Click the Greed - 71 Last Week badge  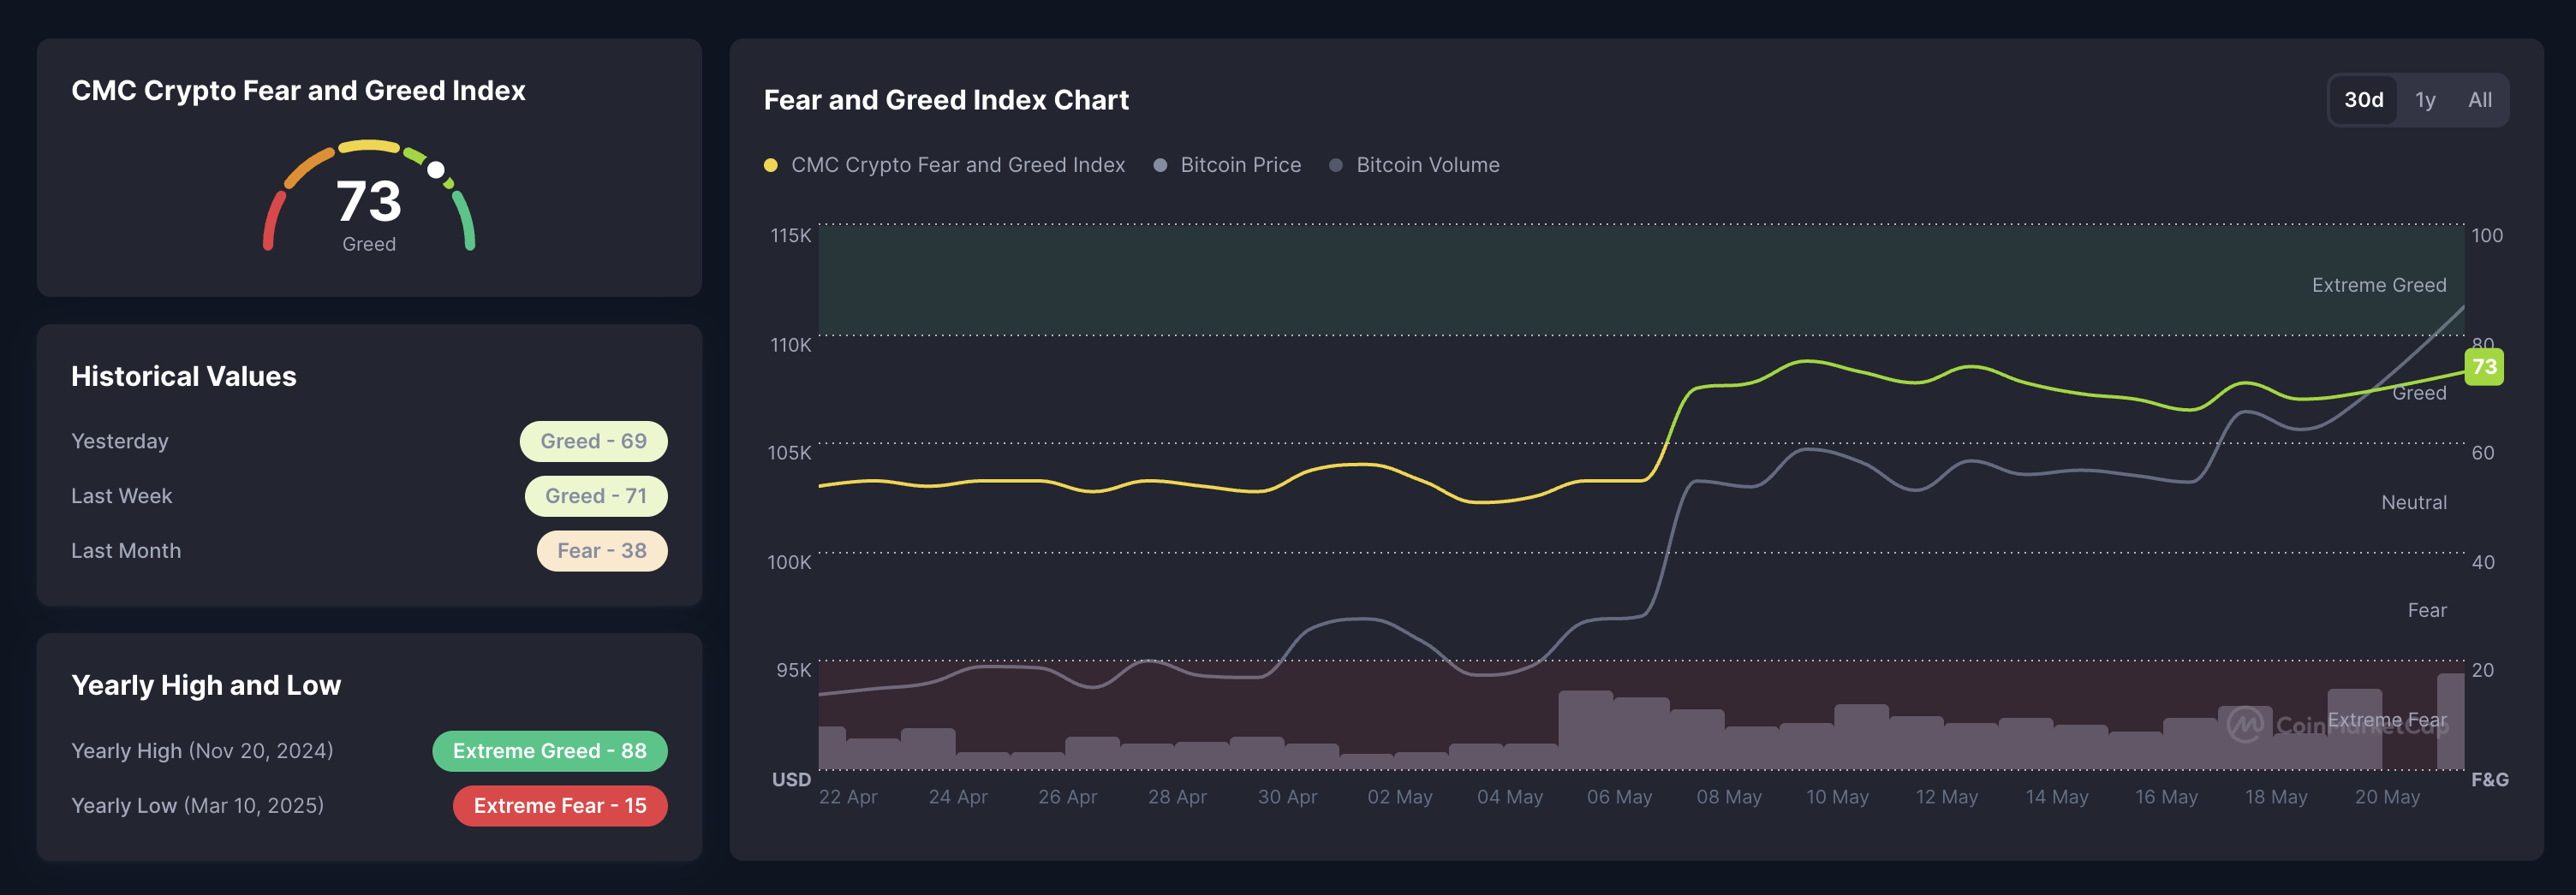[596, 496]
